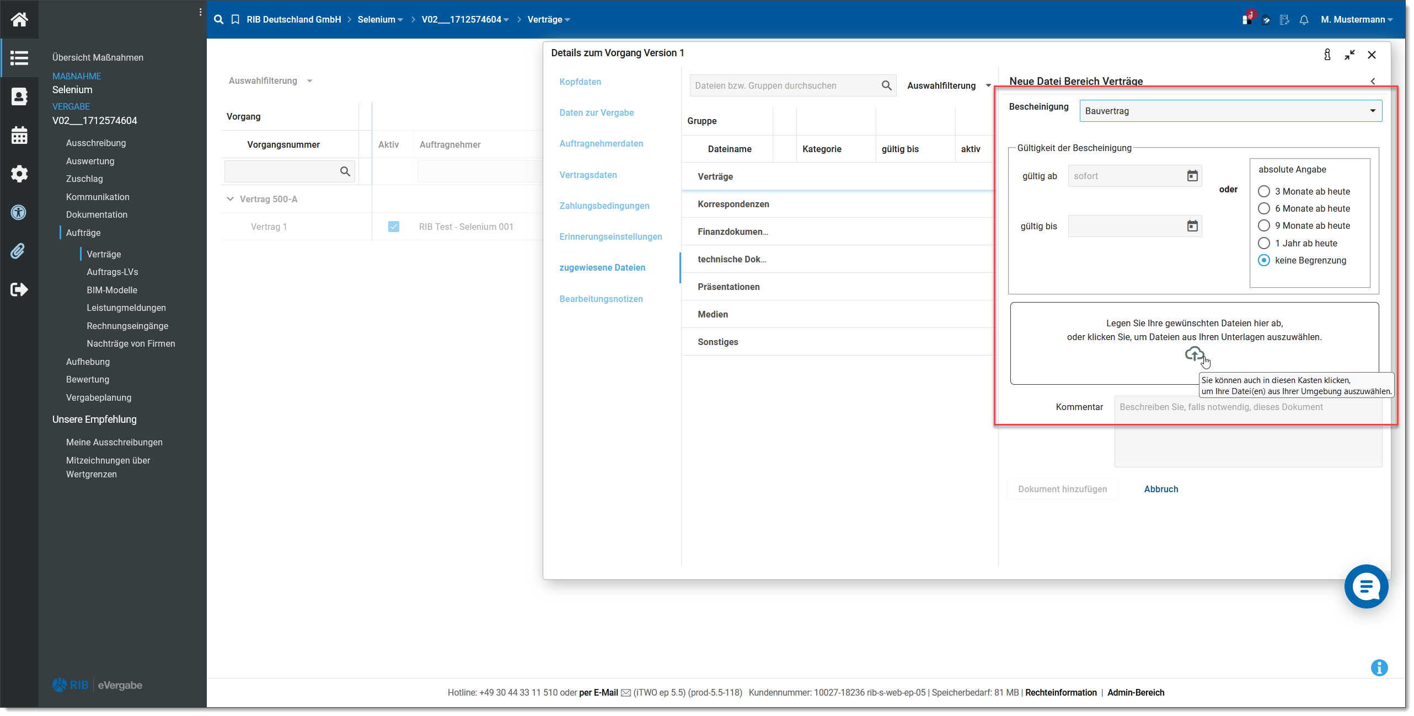Click the search magnifier in top bar

(219, 19)
